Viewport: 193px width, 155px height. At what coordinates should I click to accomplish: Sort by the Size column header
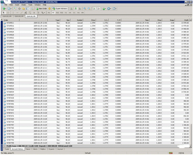pyautogui.click(x=65, y=20)
